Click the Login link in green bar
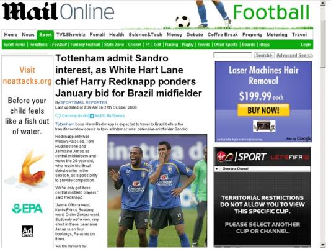Viewport: 331px width, 249px height. click(306, 45)
